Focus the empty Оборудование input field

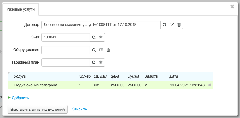point(66,50)
